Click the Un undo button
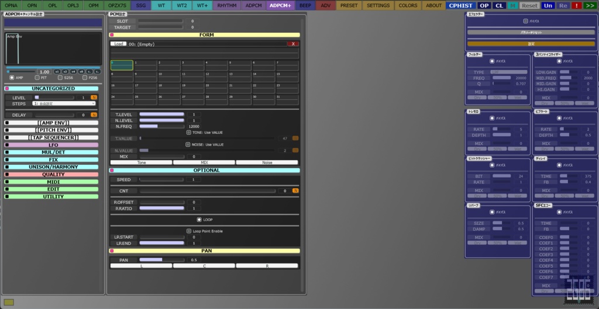 [548, 5]
